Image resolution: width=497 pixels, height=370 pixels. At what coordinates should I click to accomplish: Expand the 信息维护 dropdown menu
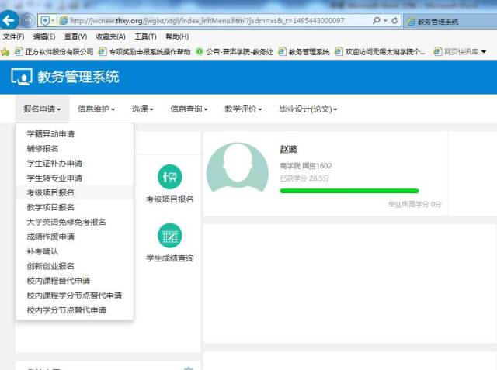[x=96, y=109]
